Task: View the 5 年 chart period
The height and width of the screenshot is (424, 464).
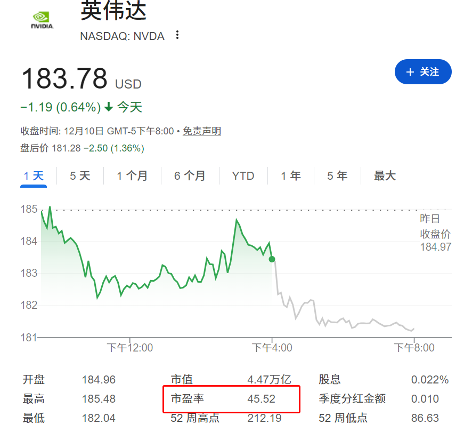Action: [337, 175]
